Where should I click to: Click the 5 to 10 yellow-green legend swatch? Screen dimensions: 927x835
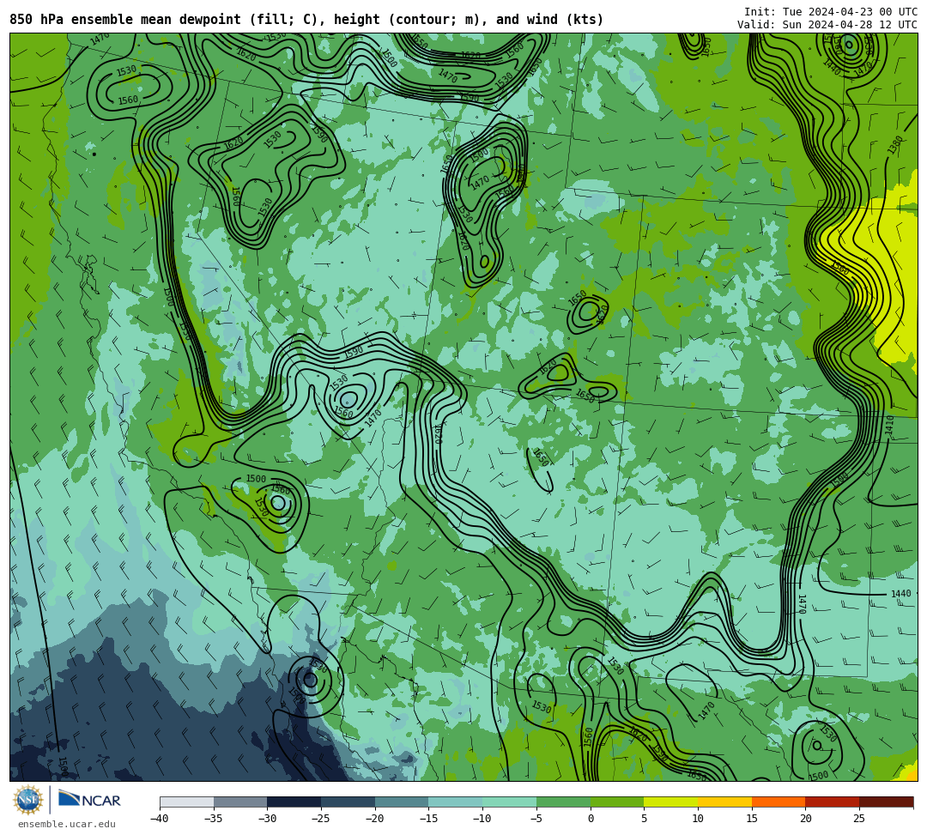[671, 802]
